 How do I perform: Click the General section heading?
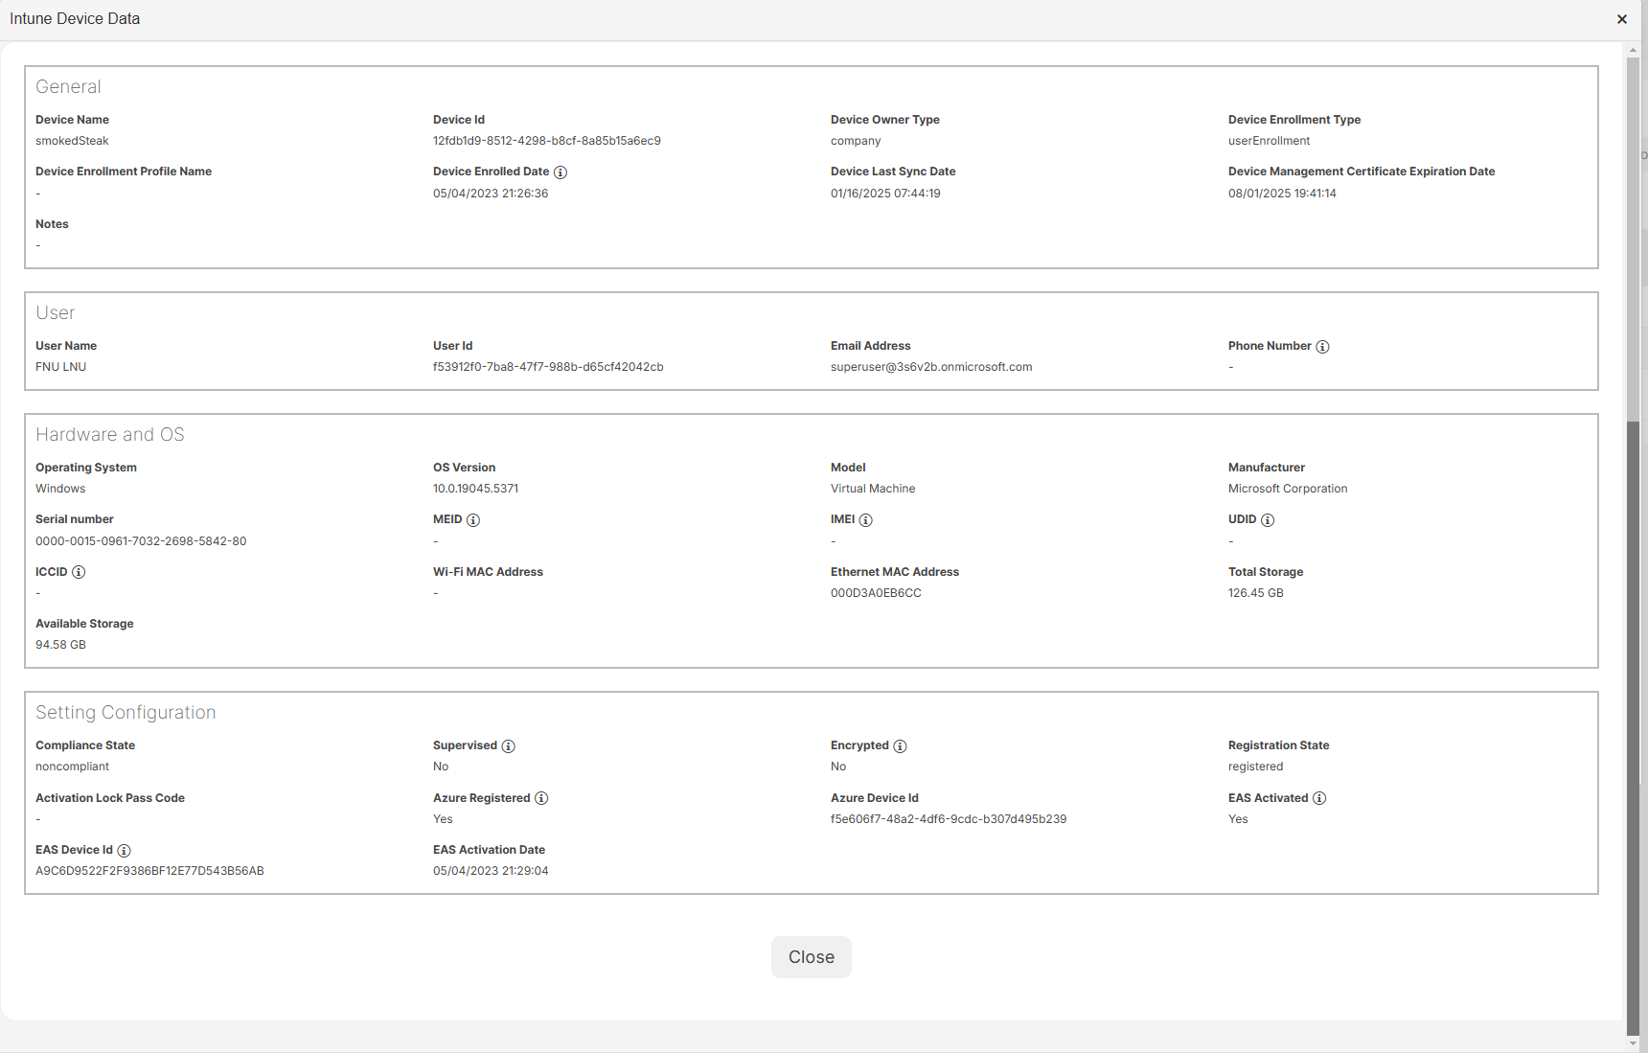(68, 86)
